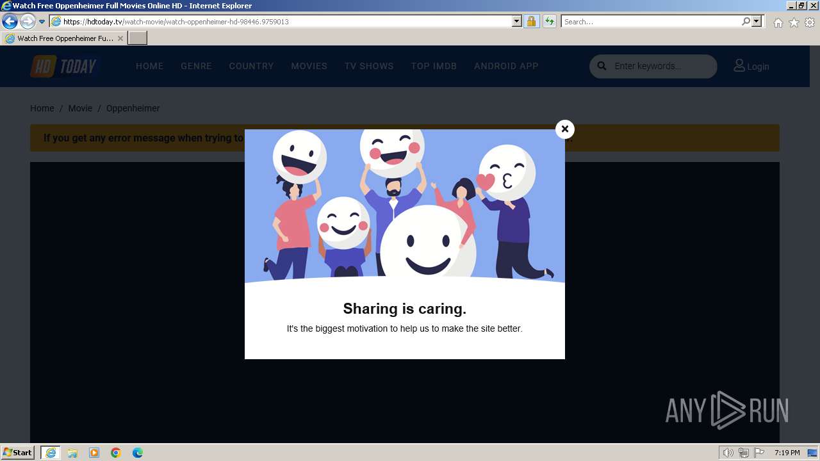This screenshot has height=461, width=820.
Task: Click the browser Back button
Action: 10,21
